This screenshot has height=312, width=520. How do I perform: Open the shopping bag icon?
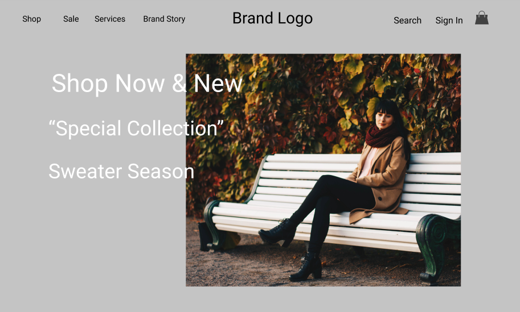coord(481,18)
